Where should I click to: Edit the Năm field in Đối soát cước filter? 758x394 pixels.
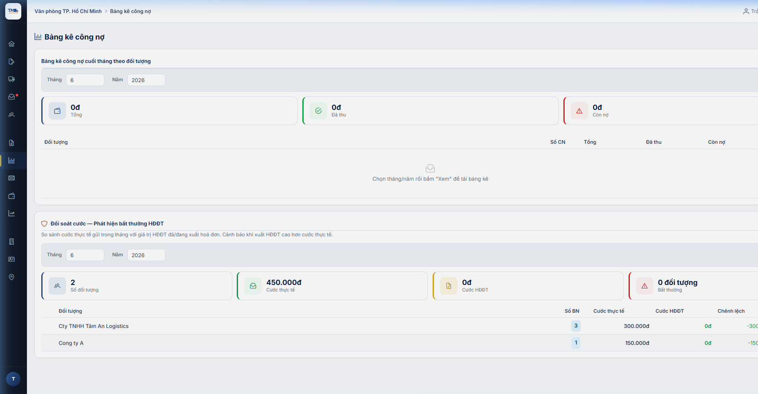146,255
